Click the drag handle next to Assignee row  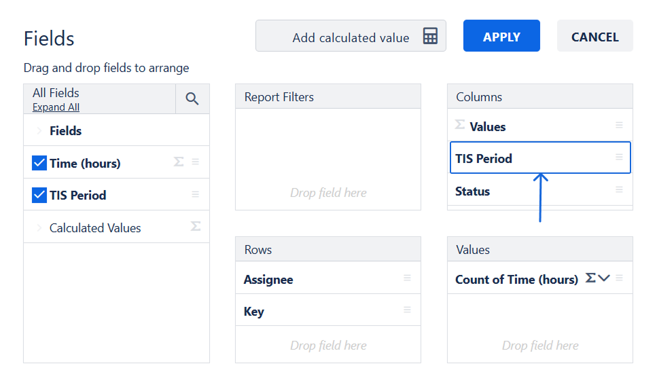tap(408, 278)
